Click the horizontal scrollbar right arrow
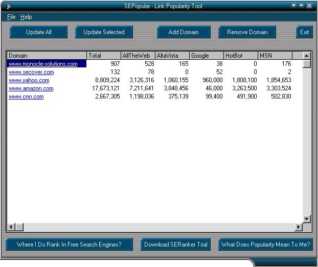 [x=299, y=227]
